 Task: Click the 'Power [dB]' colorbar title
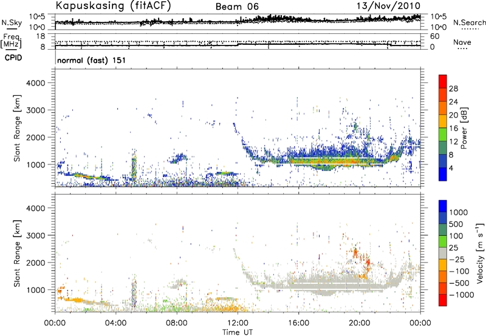[464, 128]
